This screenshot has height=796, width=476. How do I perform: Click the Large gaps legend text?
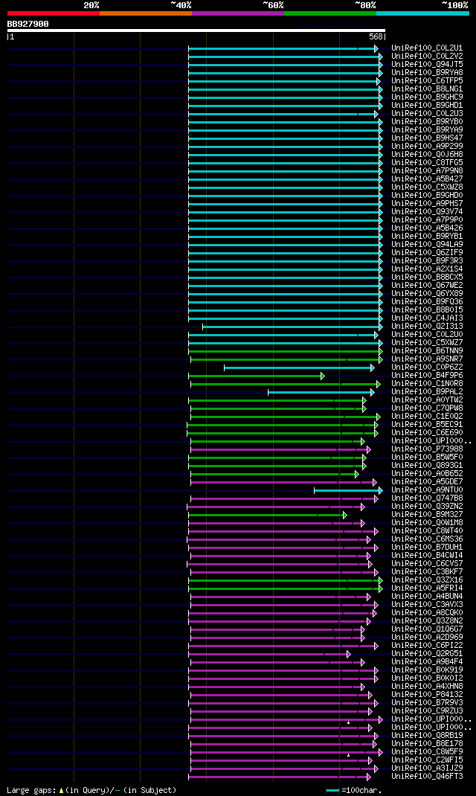[x=91, y=790]
